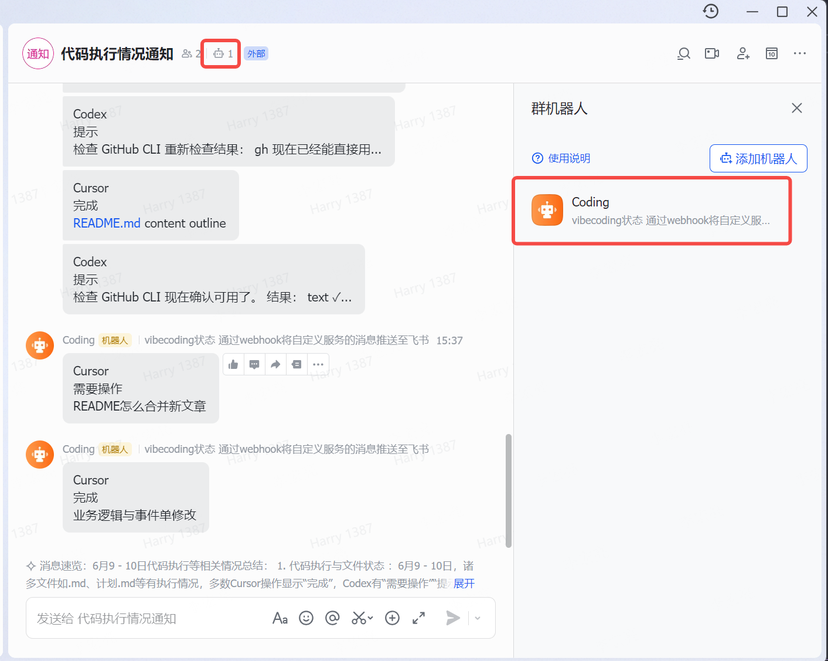This screenshot has width=828, height=661.
Task: Click the Codex message 检查 GitHub CLI 现在确认可用了
Action: click(x=214, y=279)
